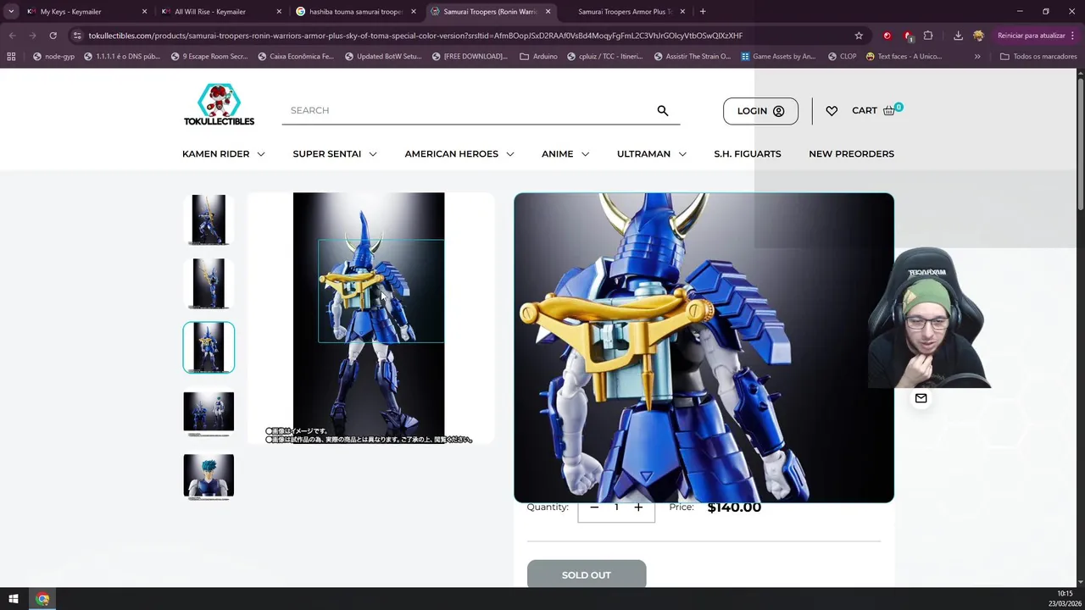1085x610 pixels.
Task: Open the tab search dropdown arrow
Action: click(x=10, y=12)
